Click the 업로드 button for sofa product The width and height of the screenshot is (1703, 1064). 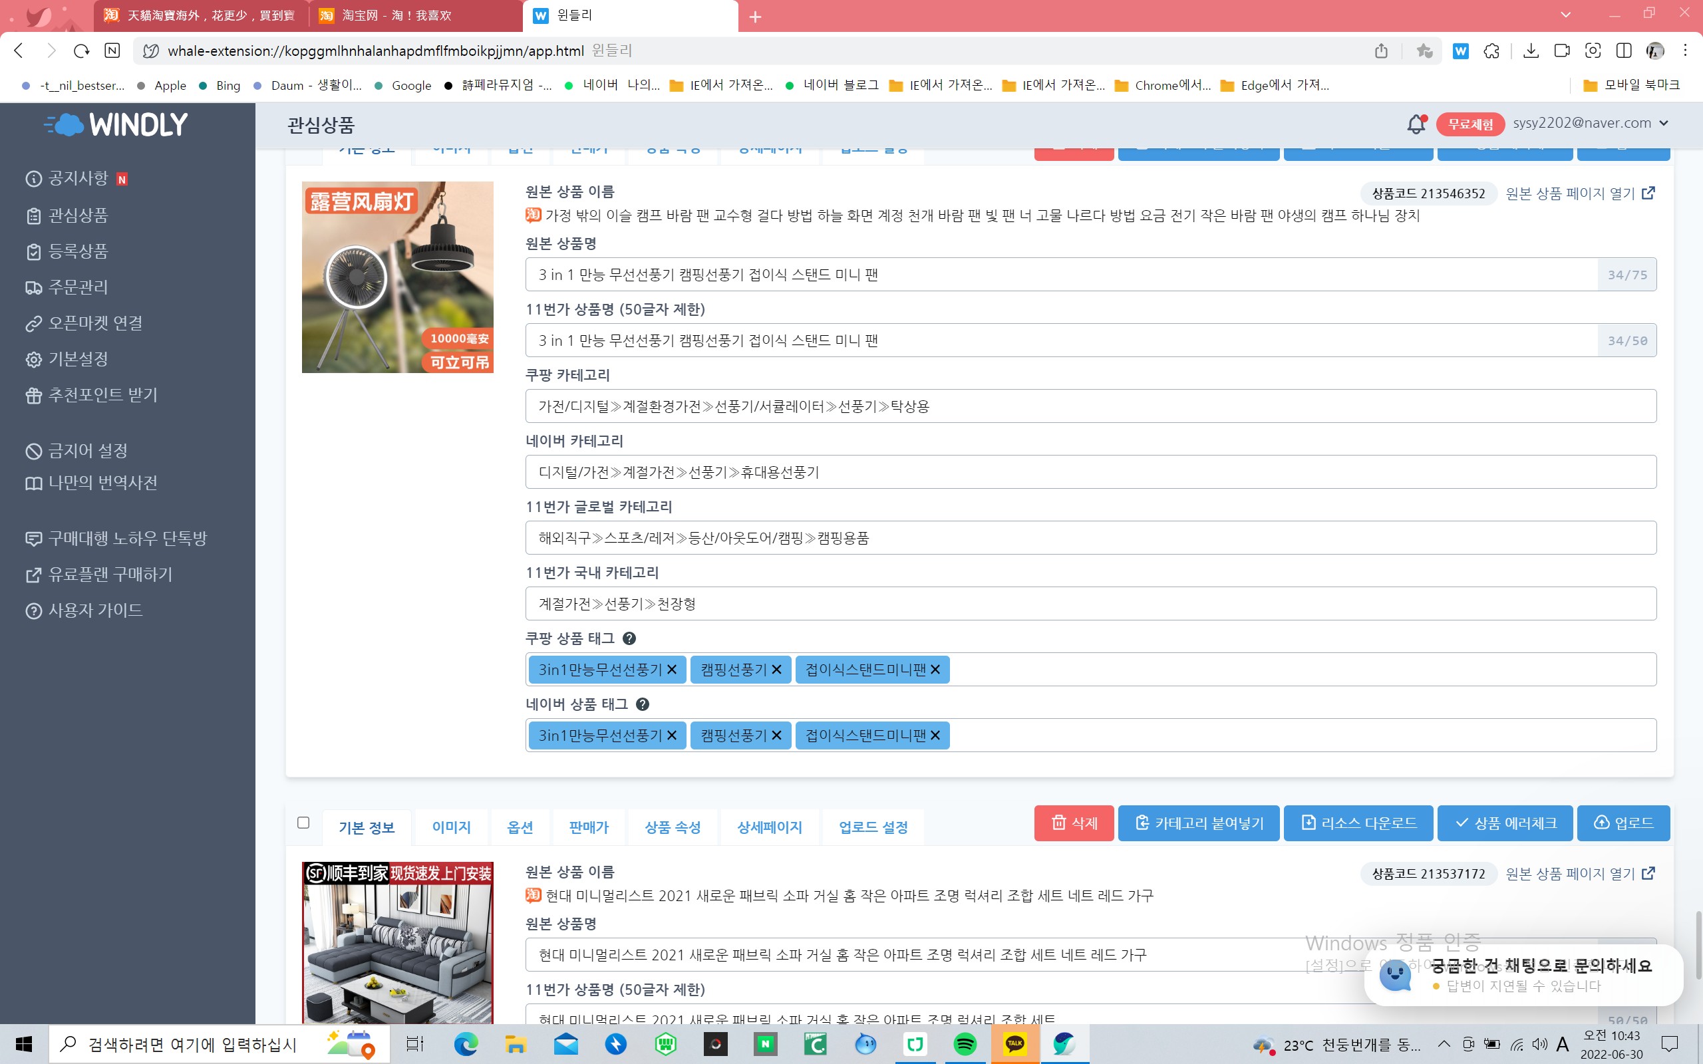coord(1623,823)
